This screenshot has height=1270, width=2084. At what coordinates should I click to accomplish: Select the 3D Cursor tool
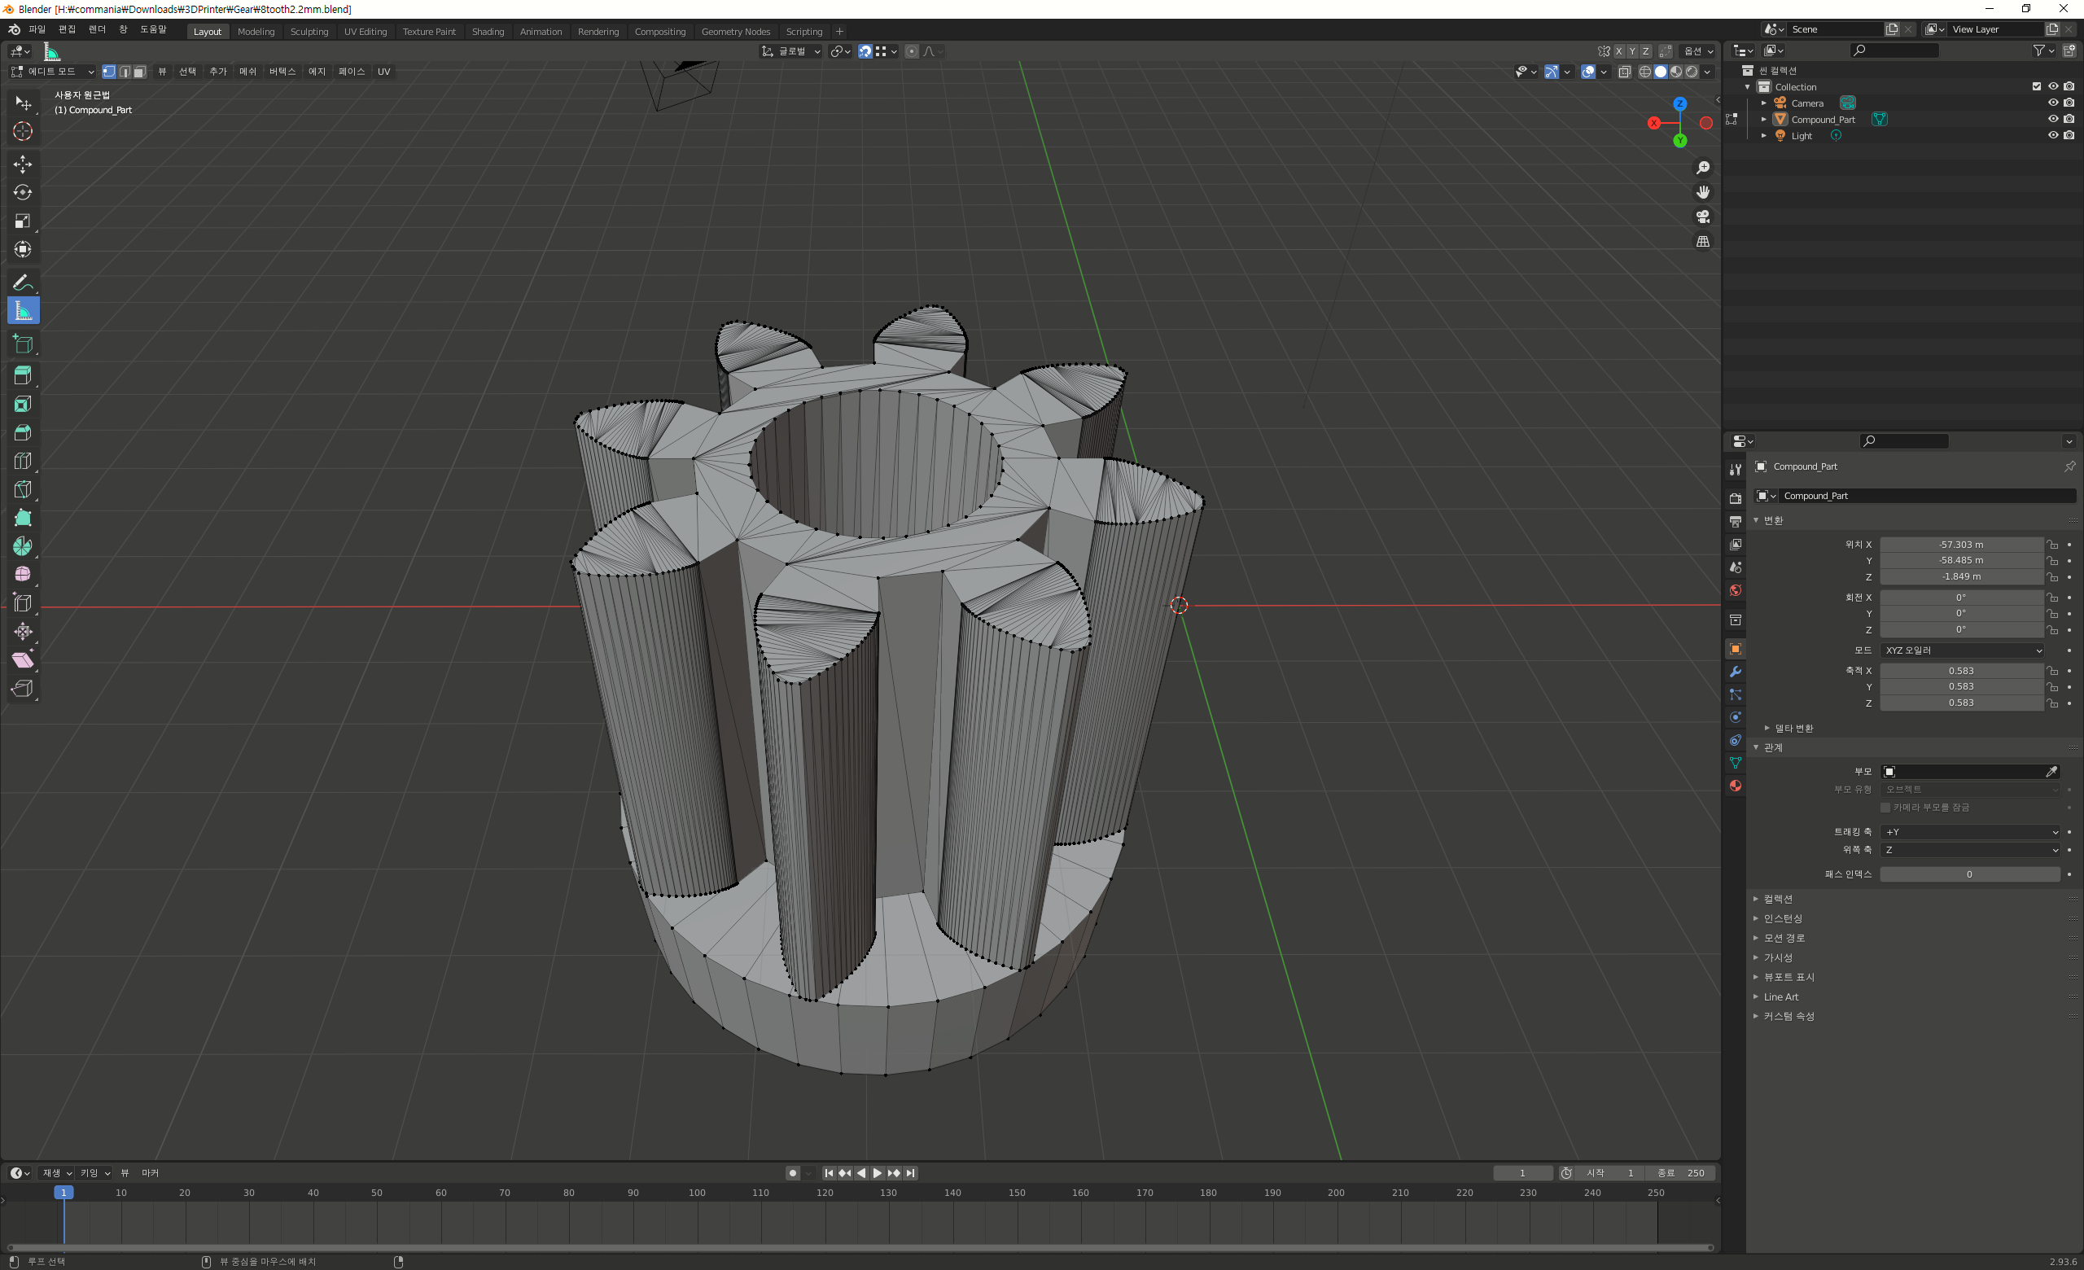pos(23,131)
